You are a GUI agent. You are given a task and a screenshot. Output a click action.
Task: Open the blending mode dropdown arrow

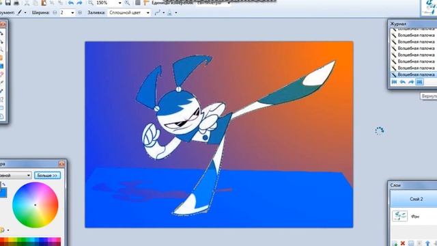[176, 12]
